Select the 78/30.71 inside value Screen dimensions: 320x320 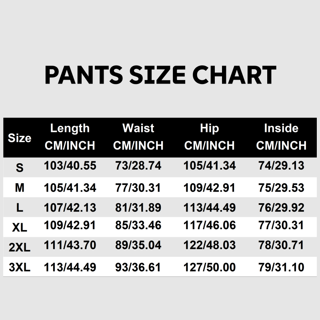coord(281,245)
